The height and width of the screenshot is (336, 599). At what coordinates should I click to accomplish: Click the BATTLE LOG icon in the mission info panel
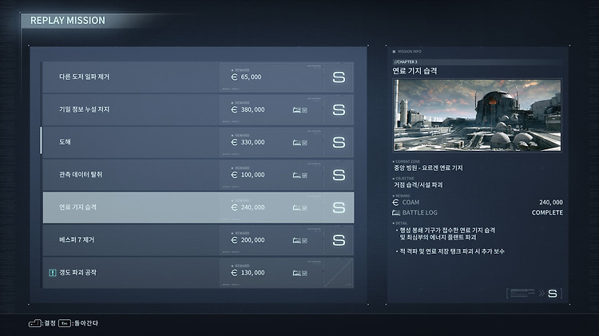[x=396, y=212]
